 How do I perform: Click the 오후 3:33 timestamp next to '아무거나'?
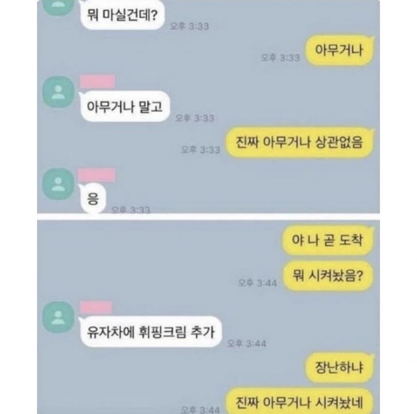[x=280, y=58]
